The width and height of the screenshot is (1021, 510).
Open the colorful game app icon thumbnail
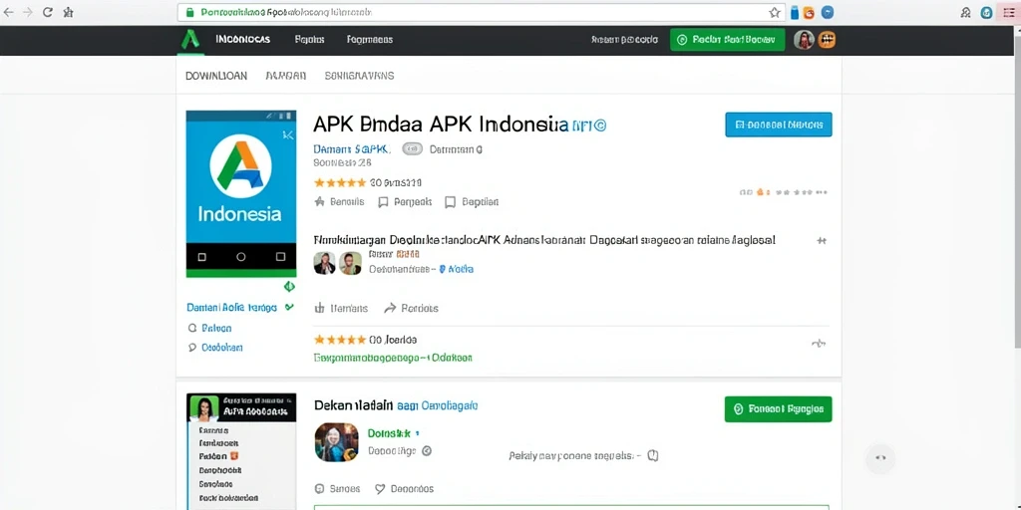(x=337, y=442)
